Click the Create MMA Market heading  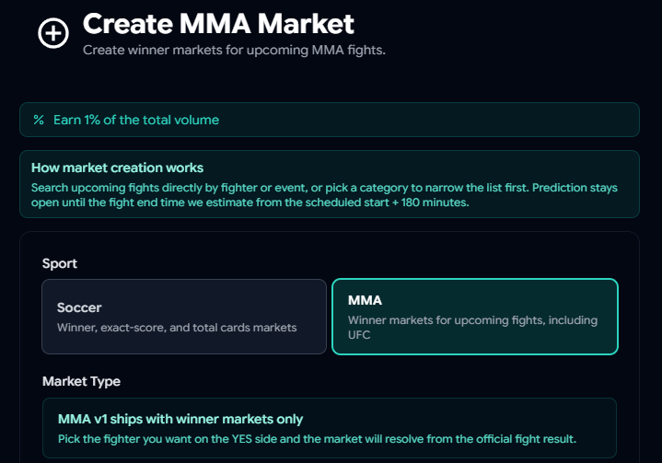point(218,23)
